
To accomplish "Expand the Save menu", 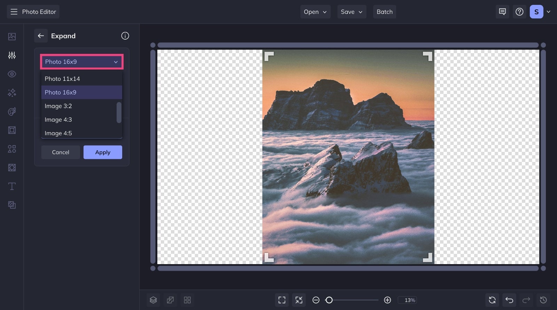I will pyautogui.click(x=352, y=12).
